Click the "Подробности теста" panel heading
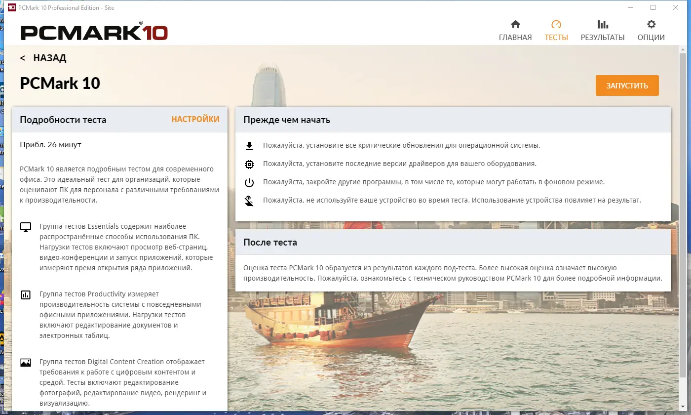This screenshot has width=691, height=415. 63,120
